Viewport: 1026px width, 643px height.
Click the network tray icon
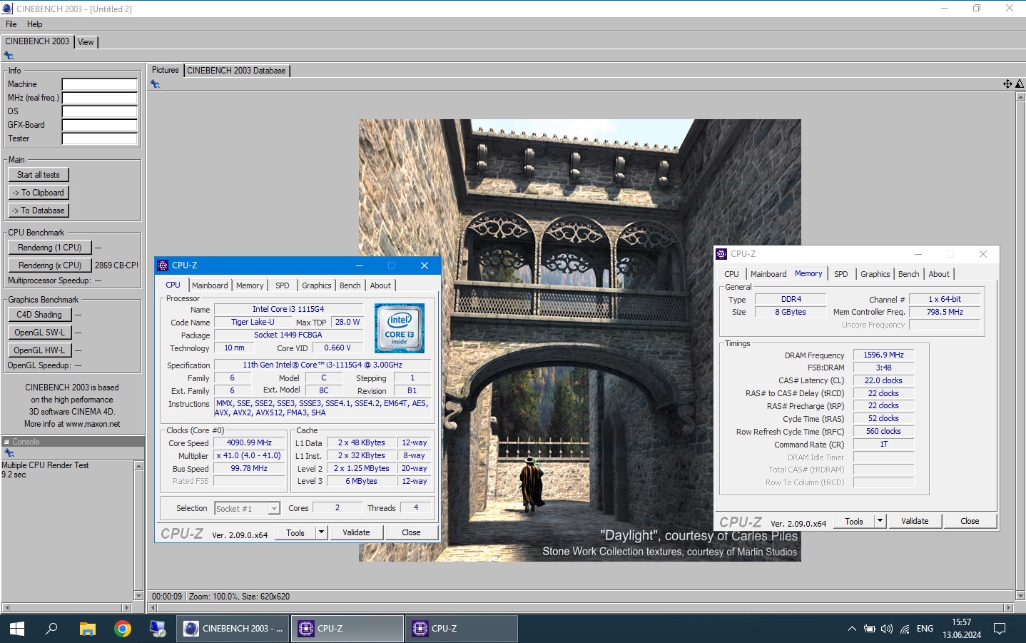coord(905,629)
